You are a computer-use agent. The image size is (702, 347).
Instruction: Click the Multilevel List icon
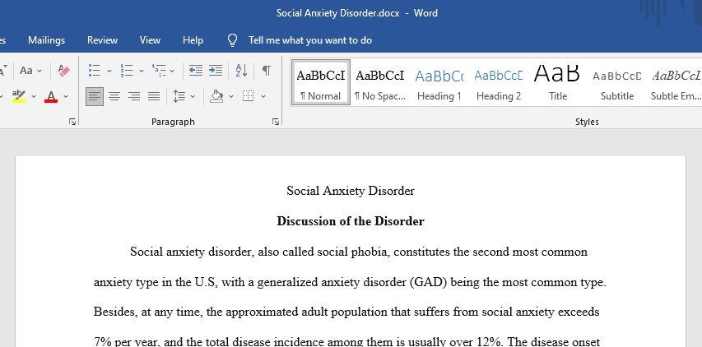click(159, 71)
